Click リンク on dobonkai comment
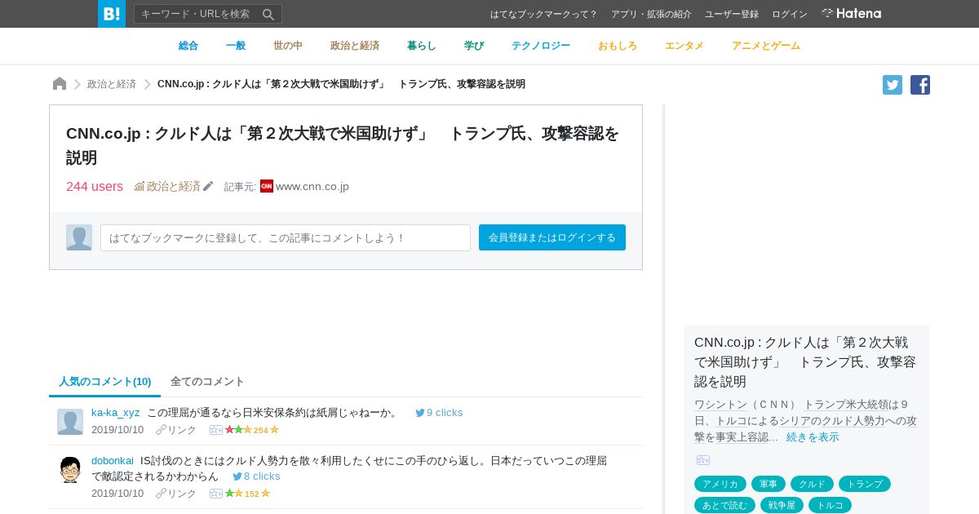 pos(182,494)
